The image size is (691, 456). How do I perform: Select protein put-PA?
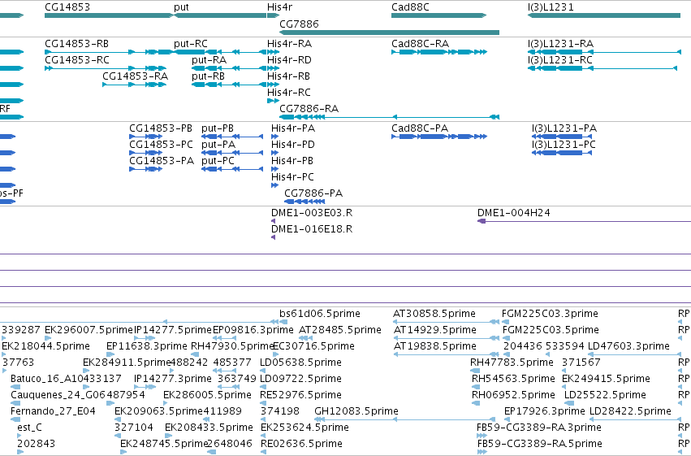[x=232, y=153]
